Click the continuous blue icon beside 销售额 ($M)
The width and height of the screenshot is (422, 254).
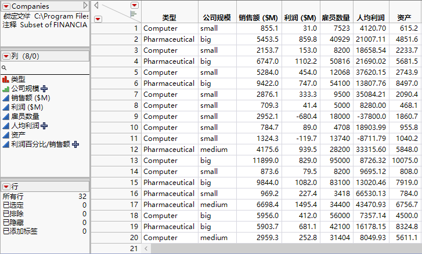(6, 98)
